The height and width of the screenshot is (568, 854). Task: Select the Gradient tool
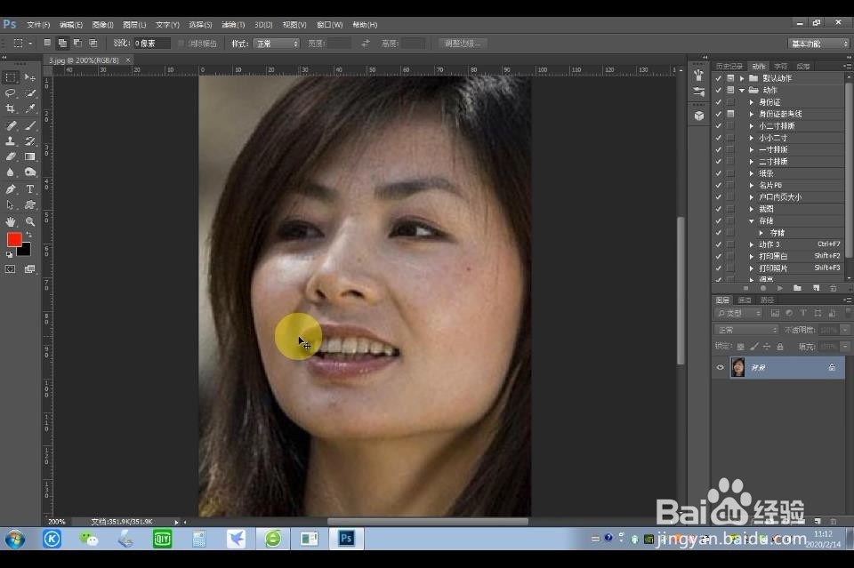pos(30,156)
